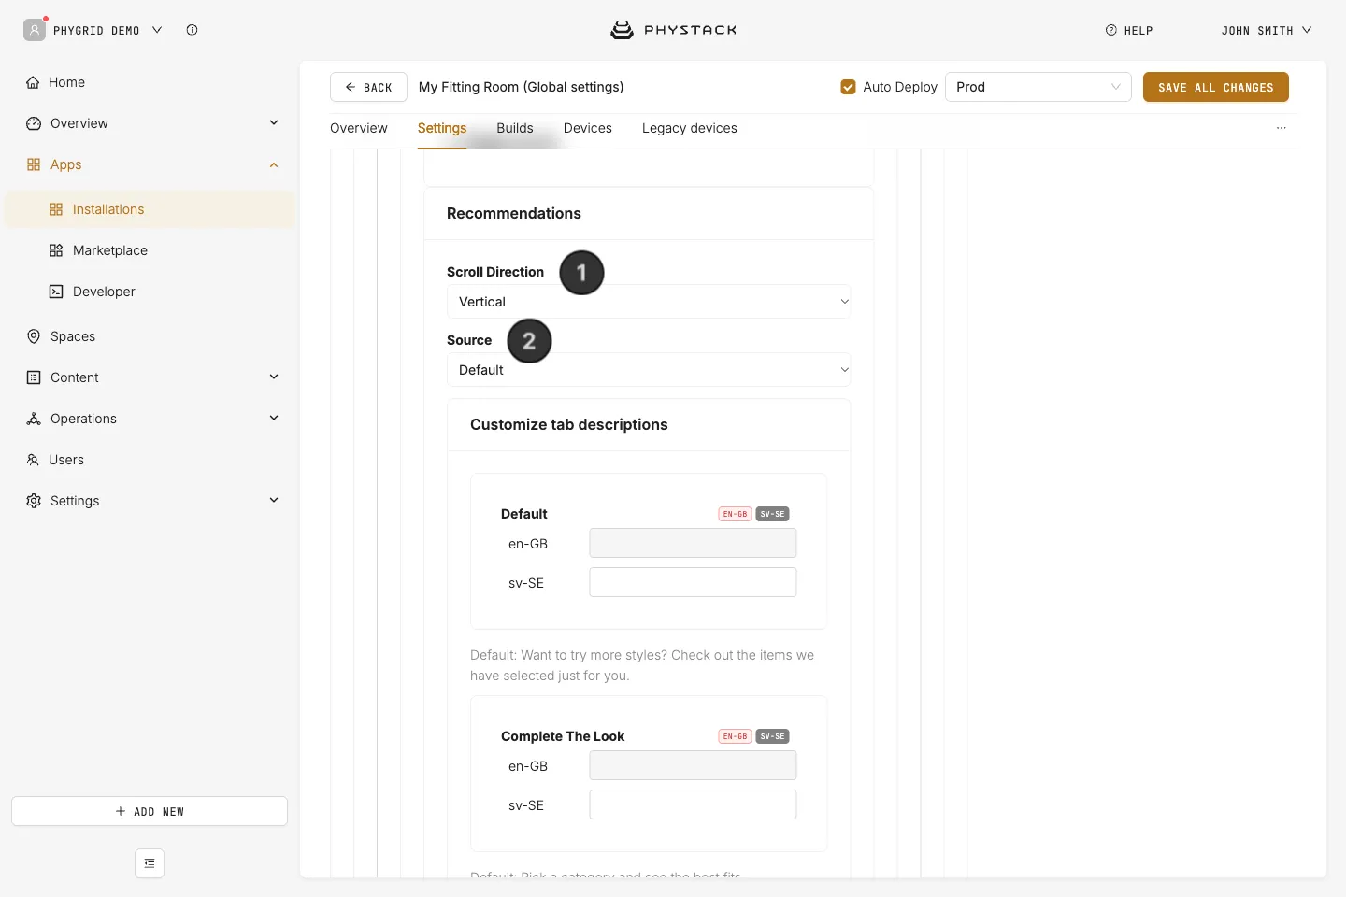This screenshot has height=897, width=1346.
Task: Toggle the Auto Deploy checkbox
Action: tap(849, 87)
